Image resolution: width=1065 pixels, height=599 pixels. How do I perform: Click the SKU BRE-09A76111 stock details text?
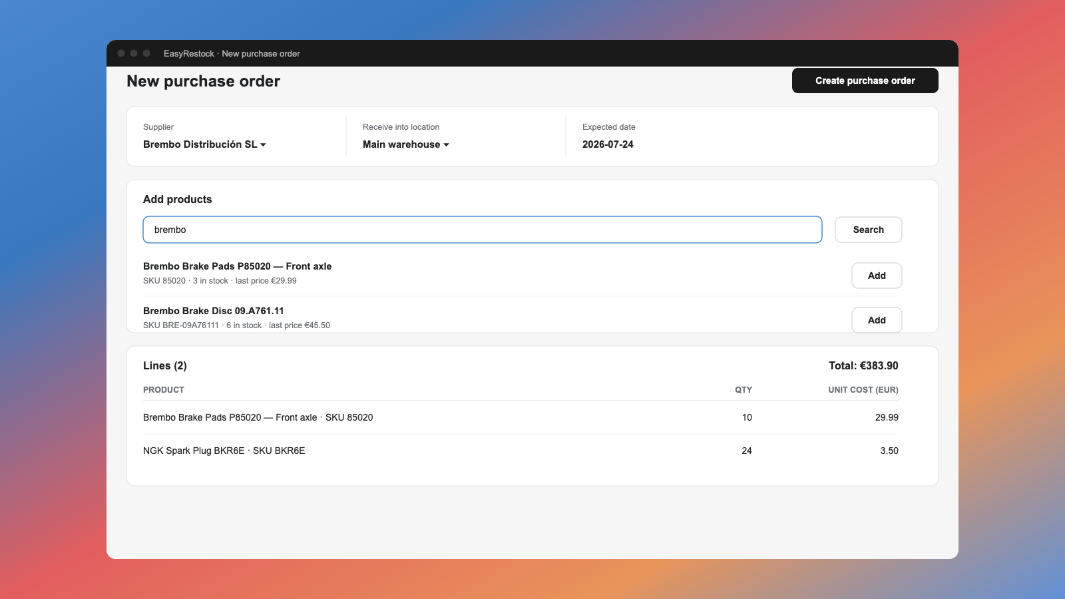[x=236, y=325]
